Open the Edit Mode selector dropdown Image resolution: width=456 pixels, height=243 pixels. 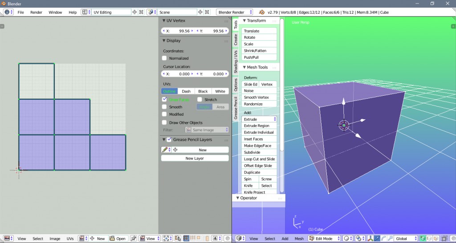pos(325,239)
